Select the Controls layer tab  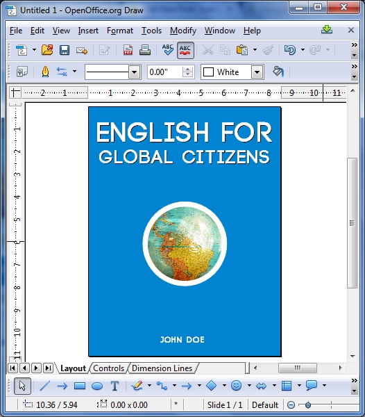(x=108, y=368)
